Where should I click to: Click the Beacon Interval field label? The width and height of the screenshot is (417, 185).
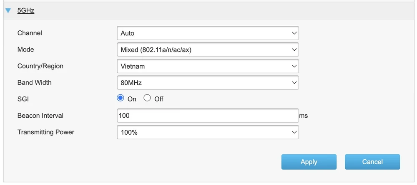pyautogui.click(x=40, y=116)
